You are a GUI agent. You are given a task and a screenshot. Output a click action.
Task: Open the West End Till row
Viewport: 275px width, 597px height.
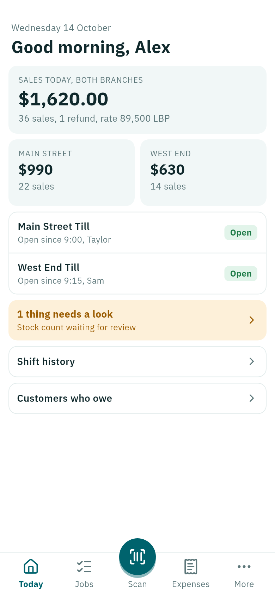[137, 274]
